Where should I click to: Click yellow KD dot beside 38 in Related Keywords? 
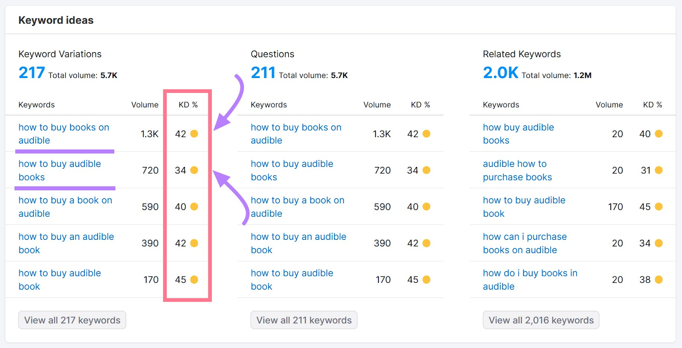(x=659, y=280)
